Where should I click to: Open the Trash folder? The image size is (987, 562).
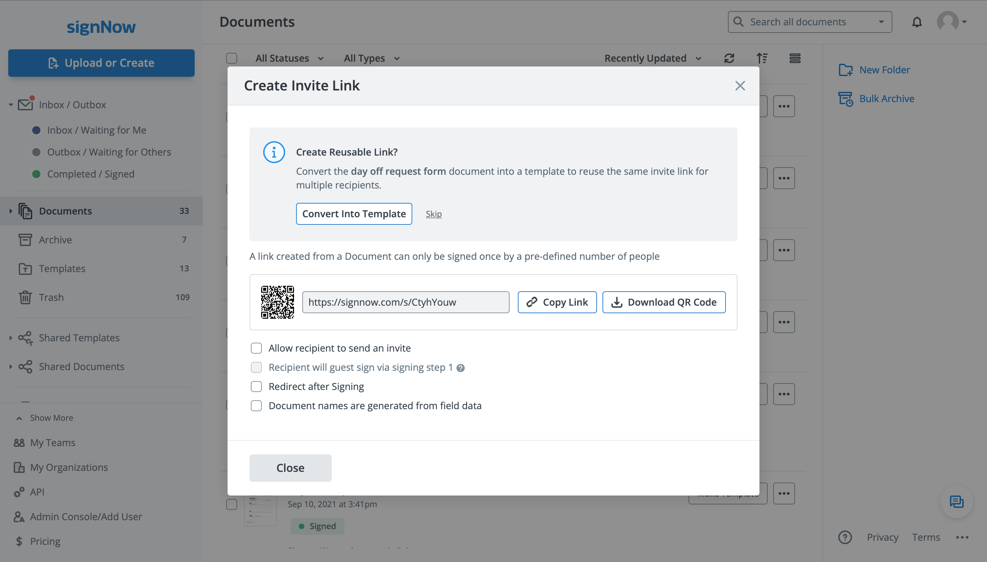click(51, 297)
